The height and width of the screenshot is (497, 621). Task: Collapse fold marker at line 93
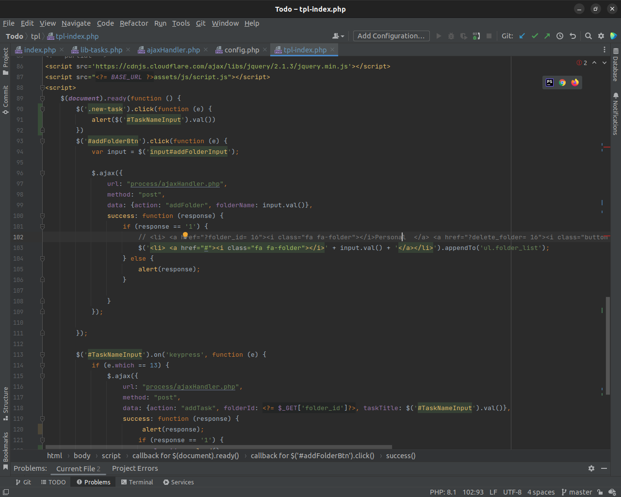[x=42, y=141]
